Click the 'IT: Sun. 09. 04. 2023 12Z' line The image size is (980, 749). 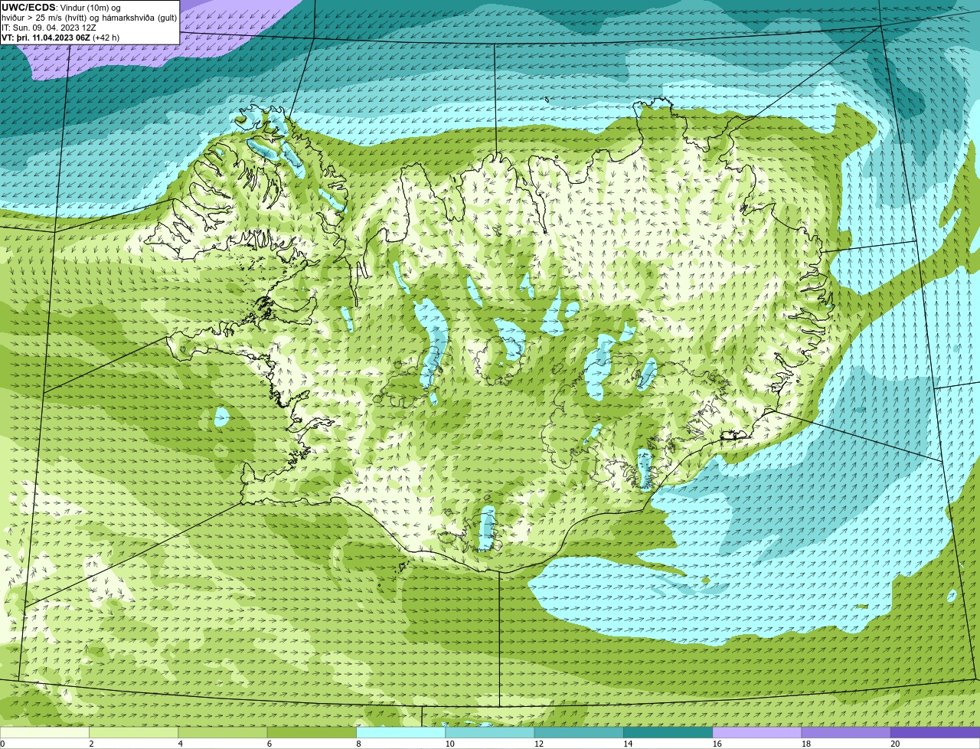click(x=49, y=28)
